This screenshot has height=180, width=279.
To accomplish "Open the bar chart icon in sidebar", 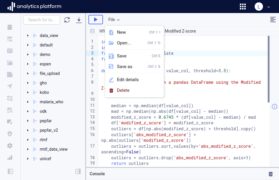I will (10, 157).
